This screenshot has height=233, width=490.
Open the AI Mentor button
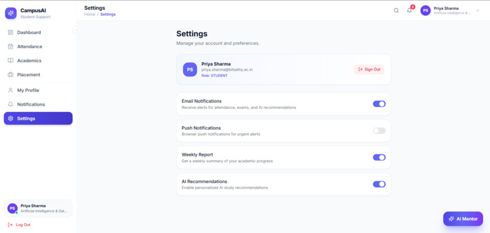coord(463,219)
